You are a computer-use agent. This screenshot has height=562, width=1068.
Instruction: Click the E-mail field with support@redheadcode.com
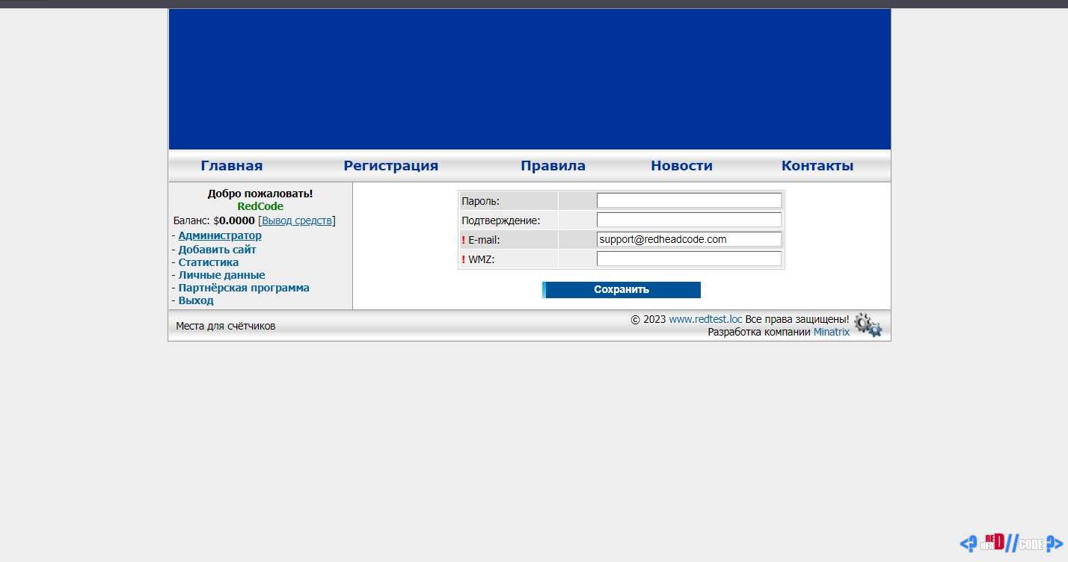[x=689, y=239]
